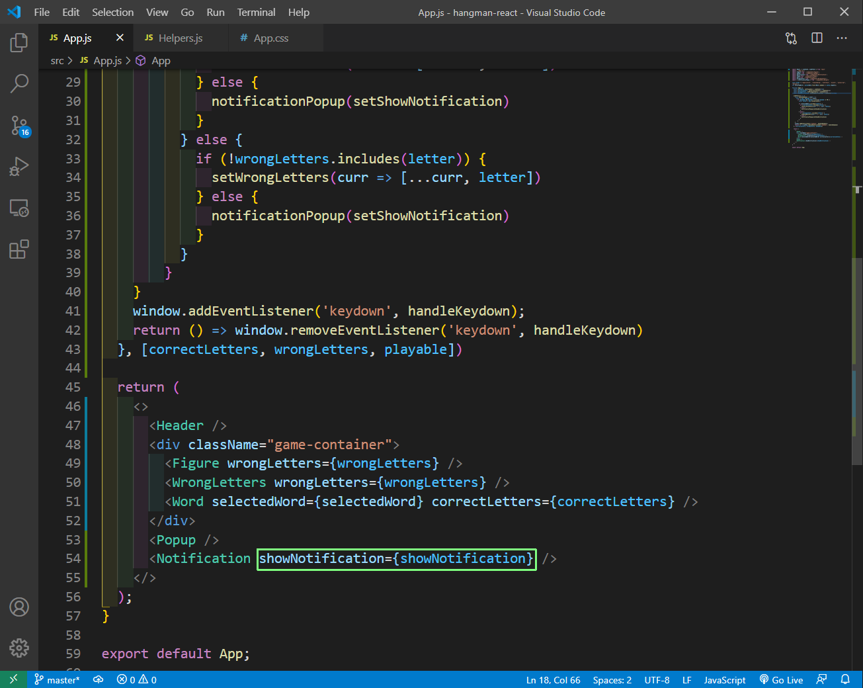Click 'export default App;' on line 59

coord(176,654)
